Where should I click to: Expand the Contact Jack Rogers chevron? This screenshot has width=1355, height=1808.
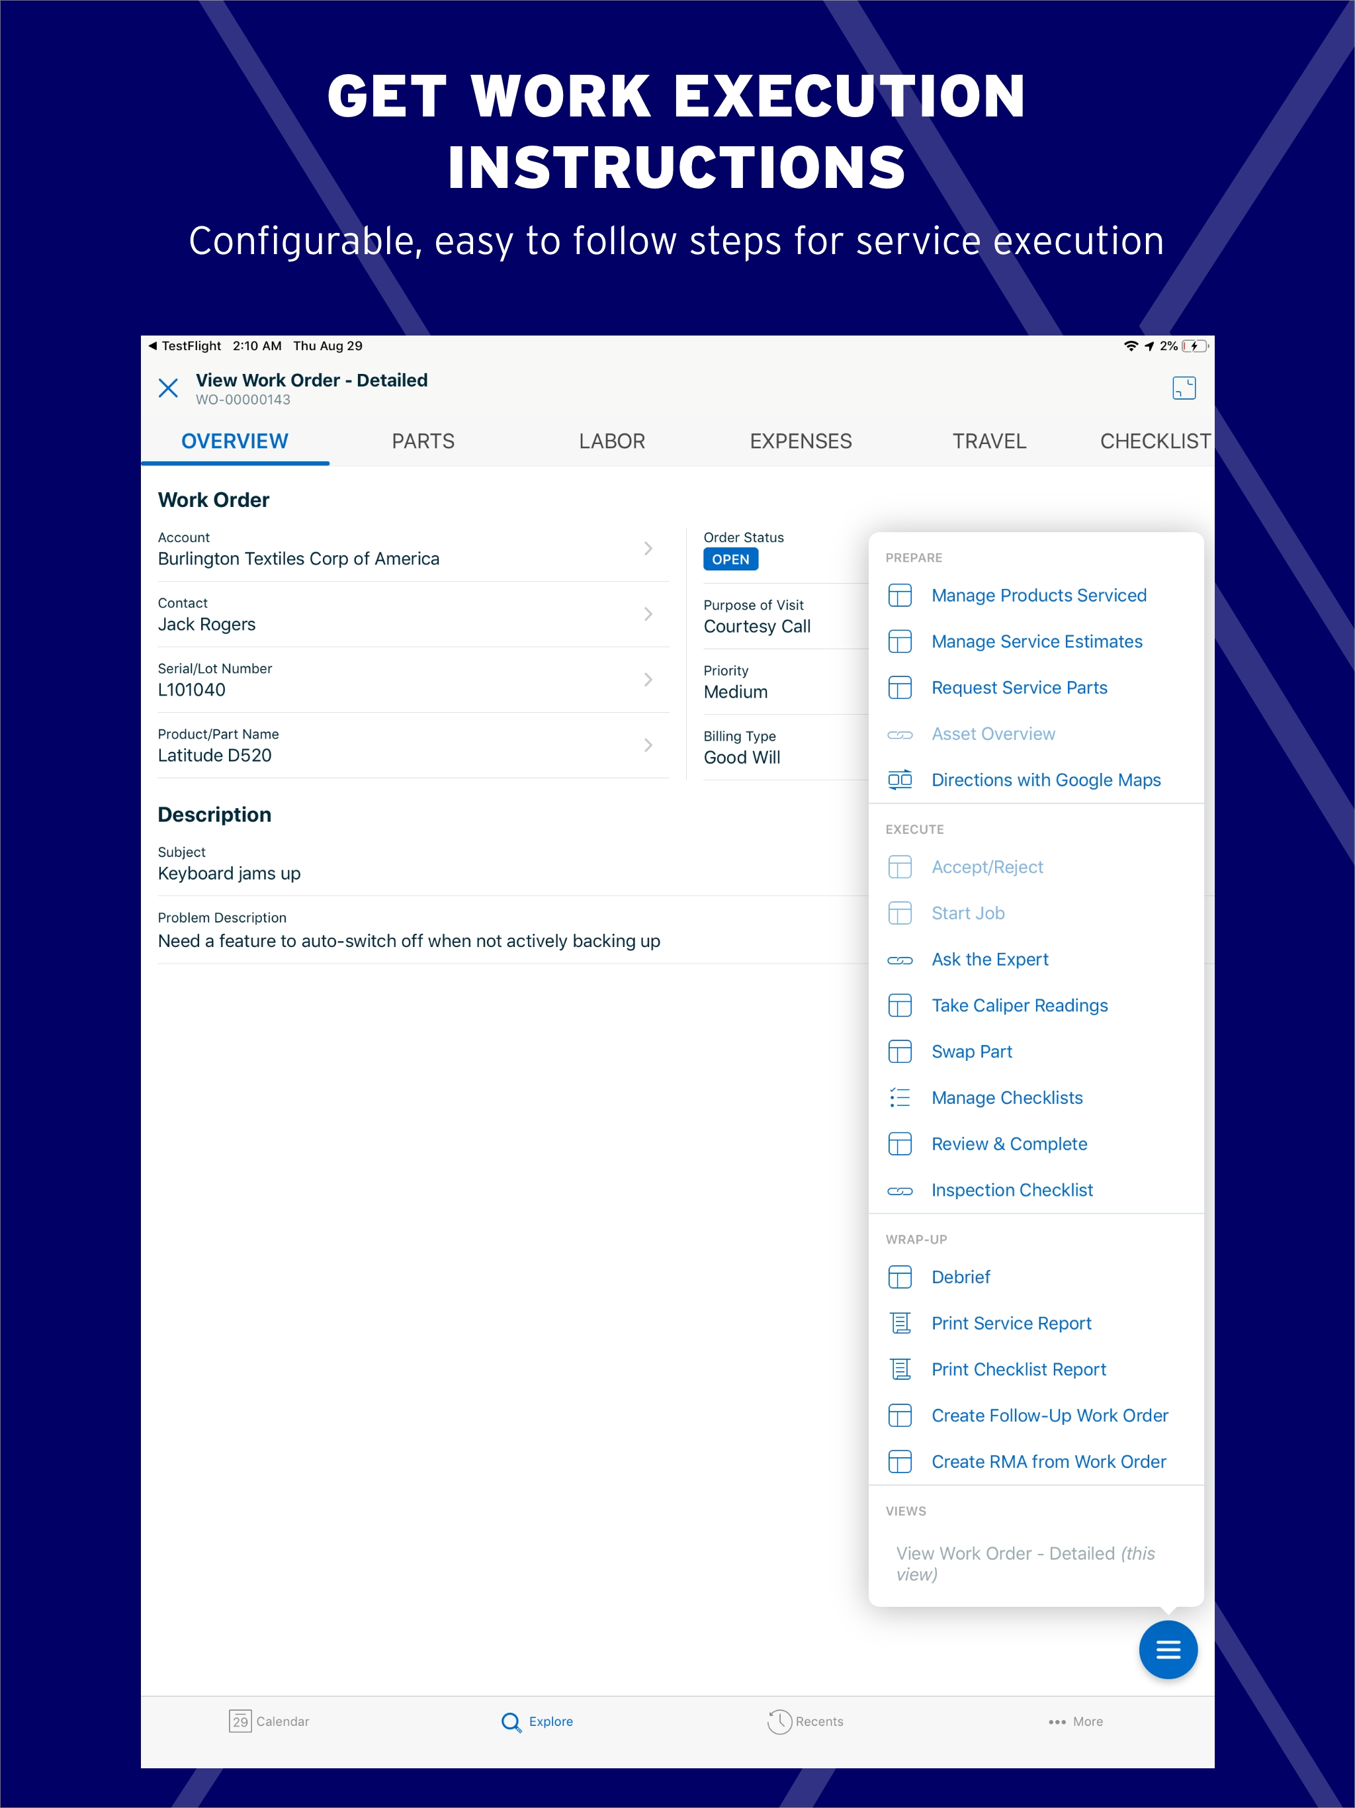tap(648, 614)
